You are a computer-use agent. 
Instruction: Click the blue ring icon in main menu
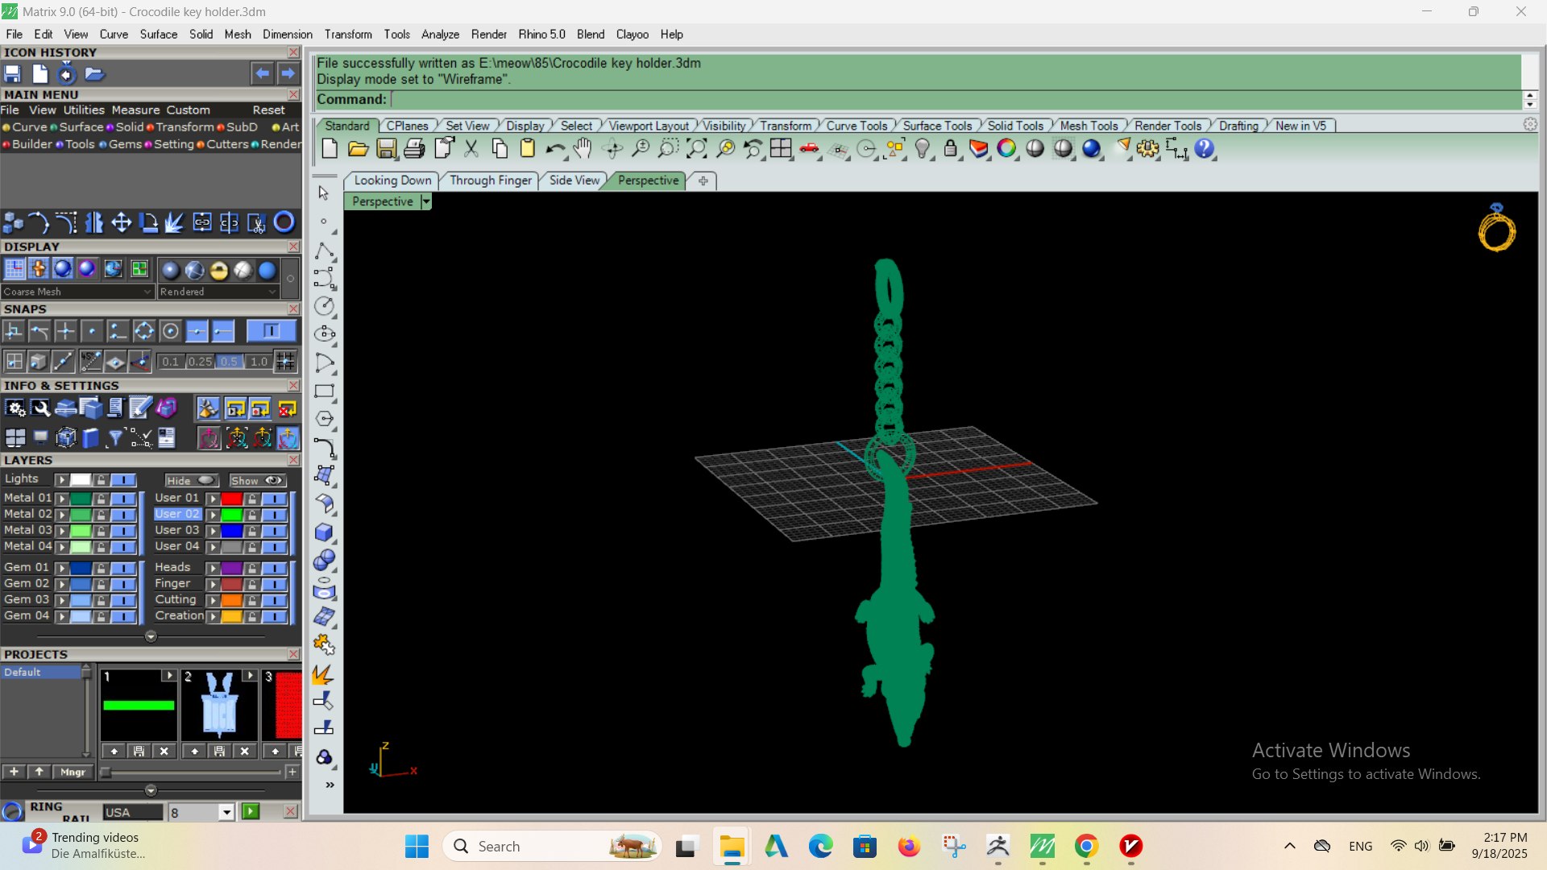[284, 222]
